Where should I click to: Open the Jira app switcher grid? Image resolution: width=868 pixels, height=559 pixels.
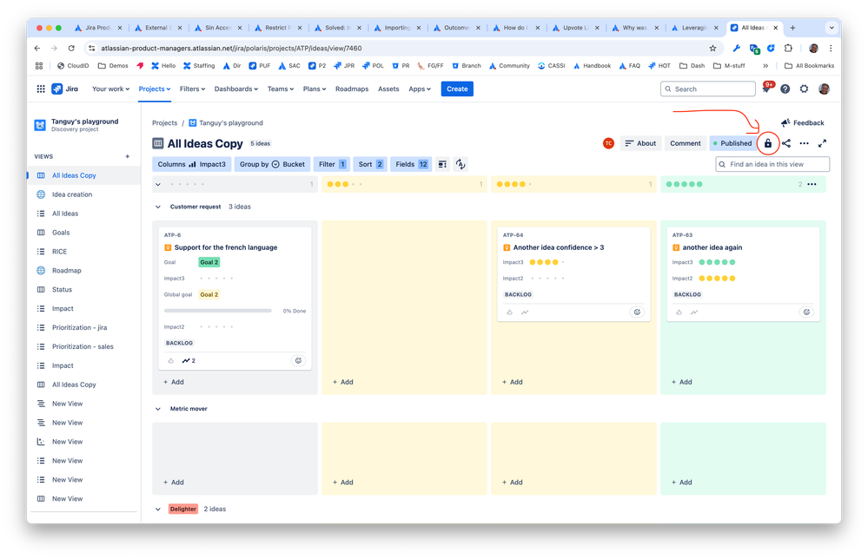[41, 89]
